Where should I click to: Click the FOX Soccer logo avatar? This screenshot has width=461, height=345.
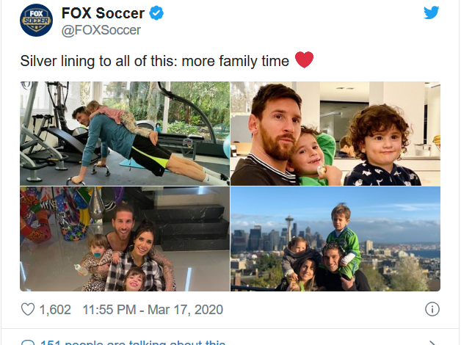[36, 21]
